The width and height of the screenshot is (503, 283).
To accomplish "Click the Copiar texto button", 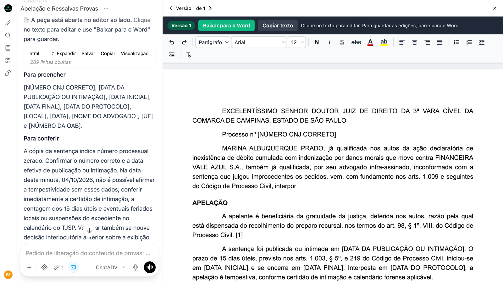I will [x=278, y=25].
